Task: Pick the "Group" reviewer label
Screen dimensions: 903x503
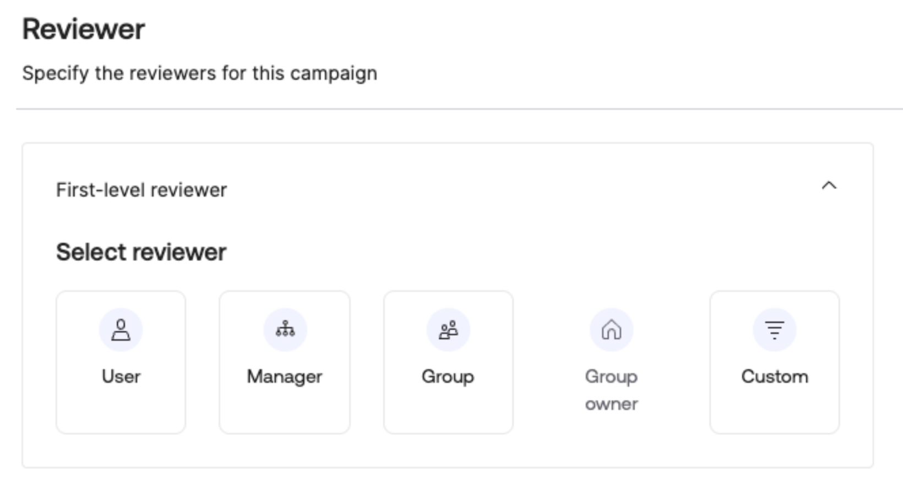Action: click(x=448, y=376)
